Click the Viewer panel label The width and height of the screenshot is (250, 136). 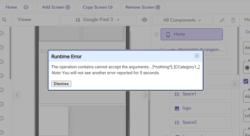click(24, 20)
